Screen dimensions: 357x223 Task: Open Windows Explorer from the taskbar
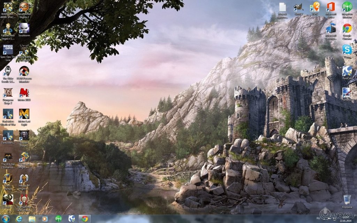[32, 219]
